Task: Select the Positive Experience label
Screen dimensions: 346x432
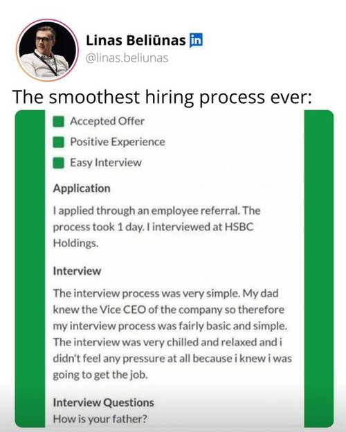Action: [x=118, y=142]
